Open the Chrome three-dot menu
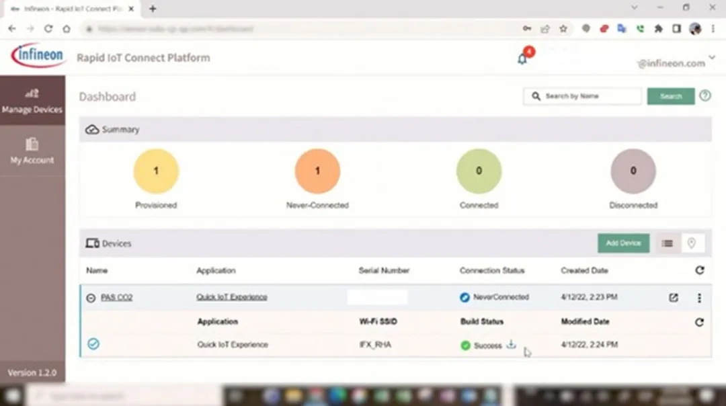Image resolution: width=726 pixels, height=406 pixels. tap(713, 29)
